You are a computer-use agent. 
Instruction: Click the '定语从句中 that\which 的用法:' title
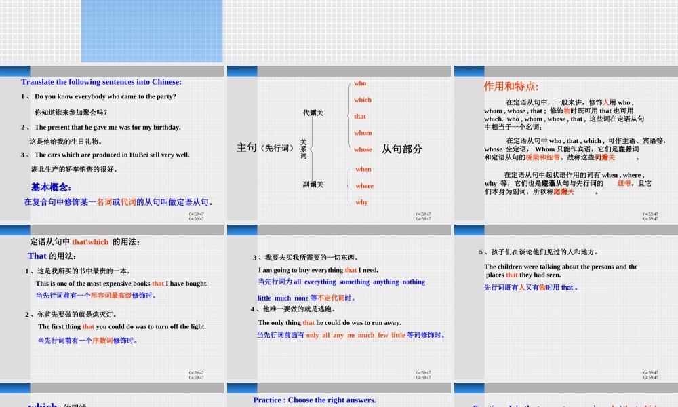[x=85, y=241]
